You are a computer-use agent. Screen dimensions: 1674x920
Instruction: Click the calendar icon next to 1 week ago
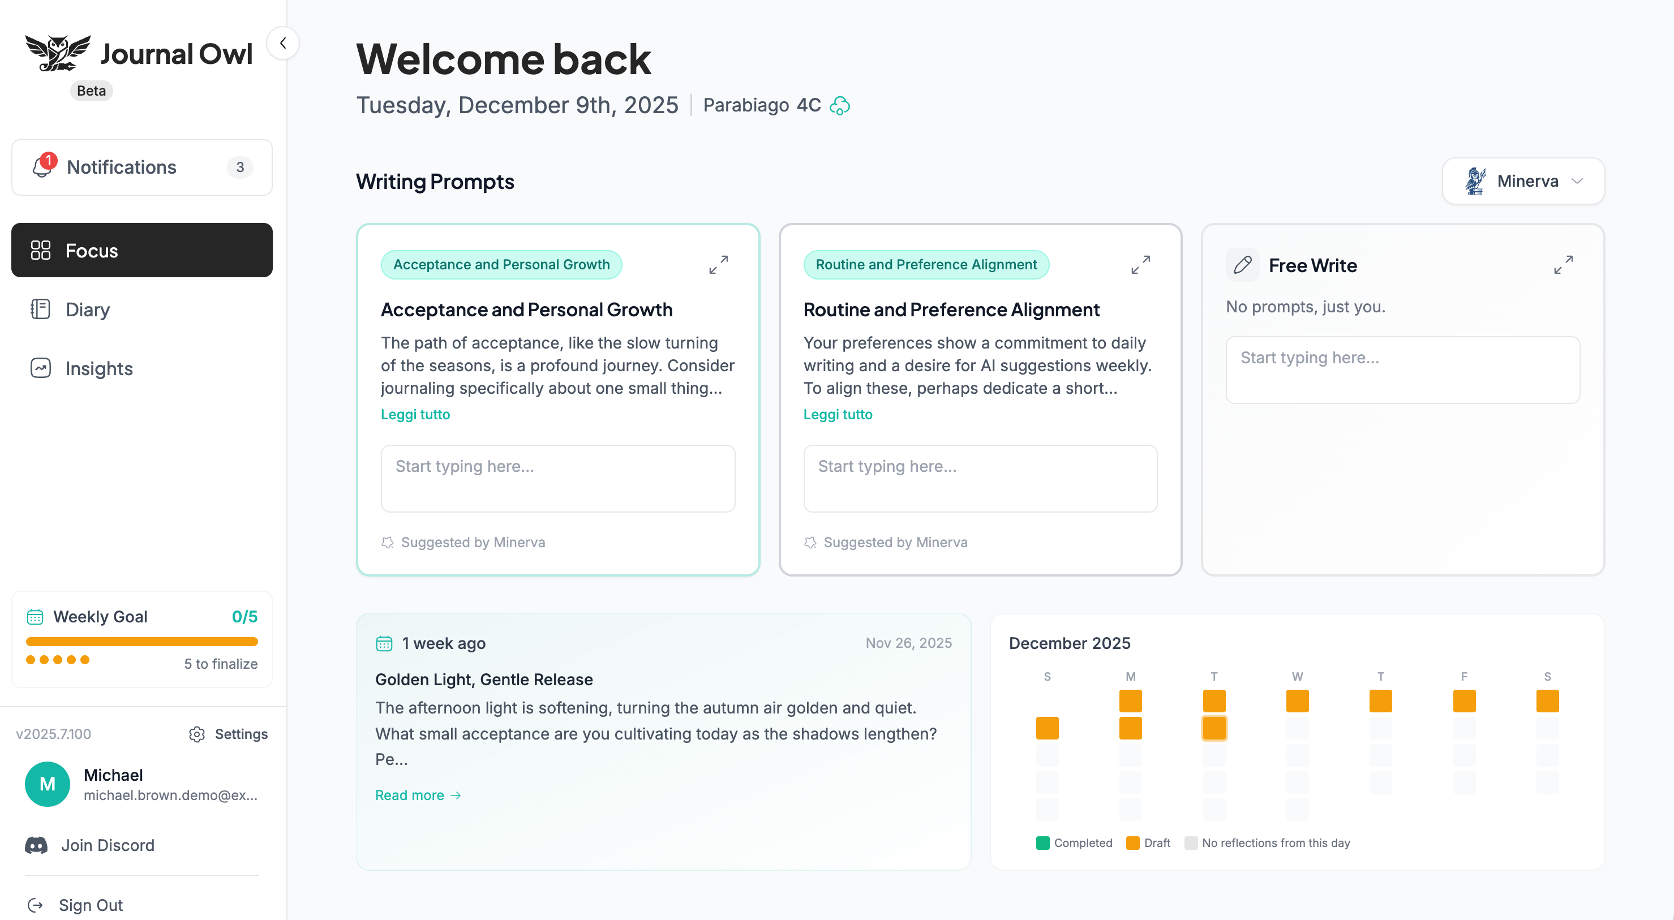[385, 643]
